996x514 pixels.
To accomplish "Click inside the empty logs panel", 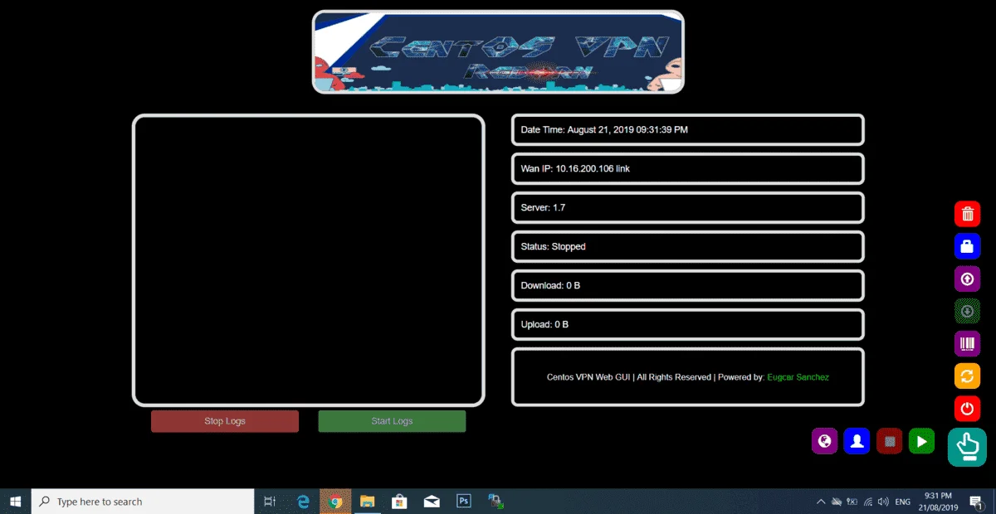I will (x=308, y=260).
